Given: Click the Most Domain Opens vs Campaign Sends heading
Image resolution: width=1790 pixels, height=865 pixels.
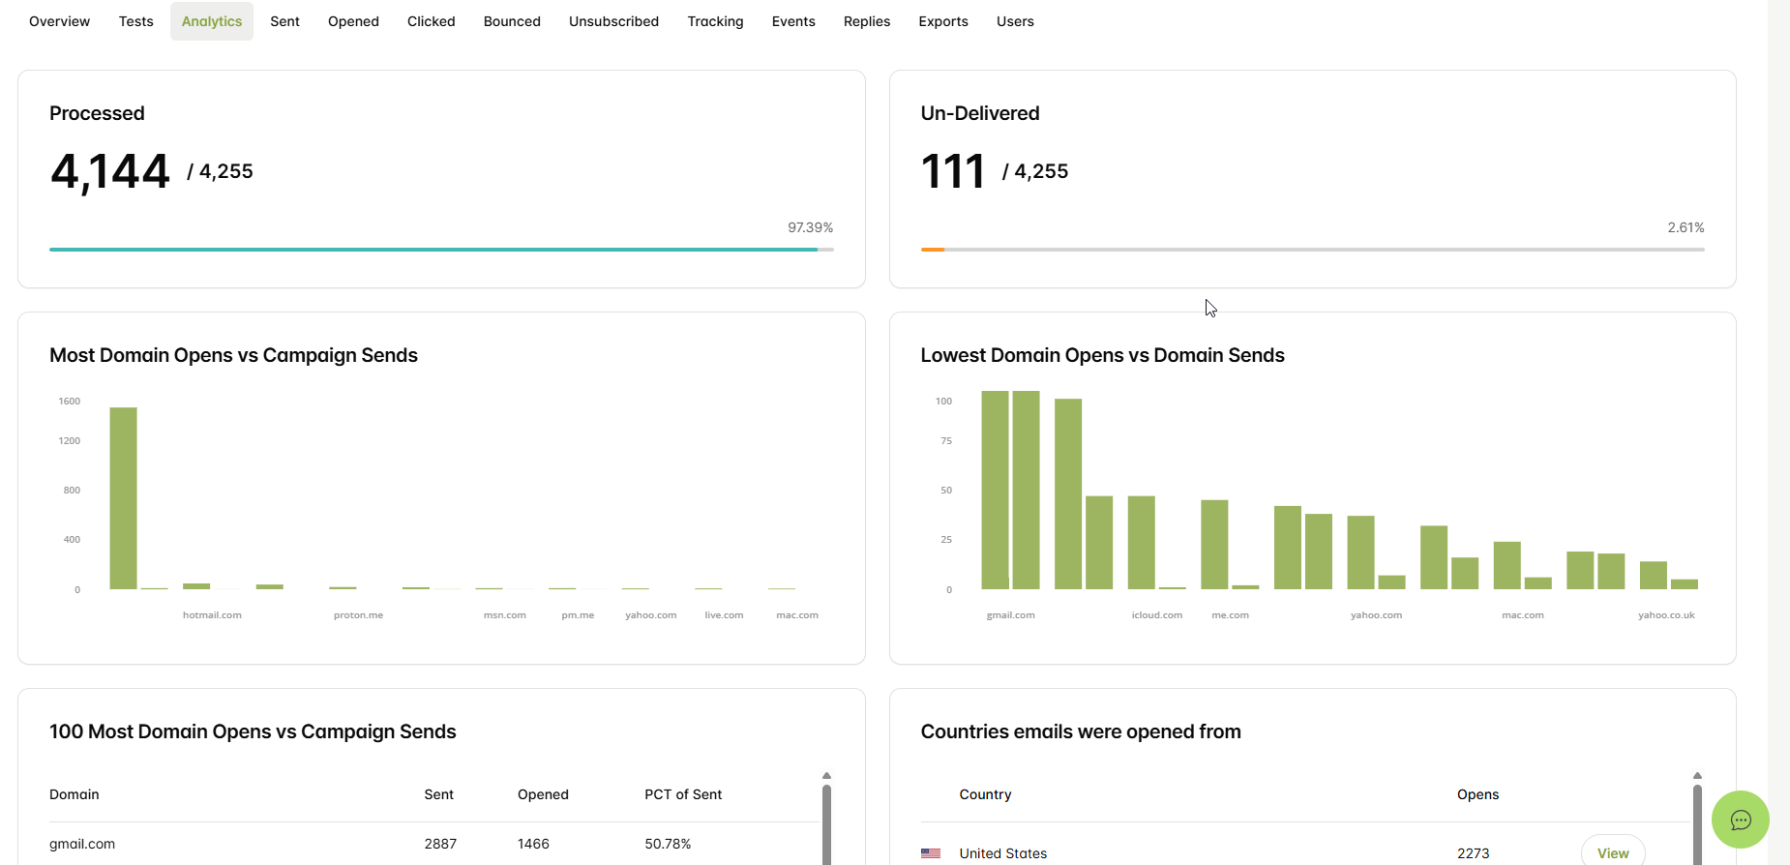Looking at the screenshot, I should point(233,355).
